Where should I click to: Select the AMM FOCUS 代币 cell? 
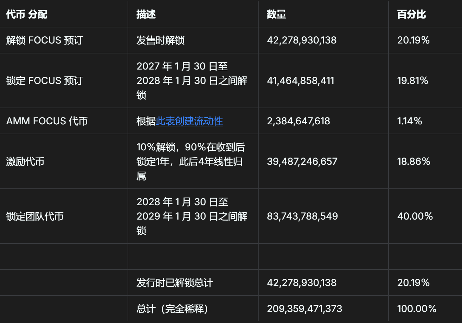click(47, 121)
